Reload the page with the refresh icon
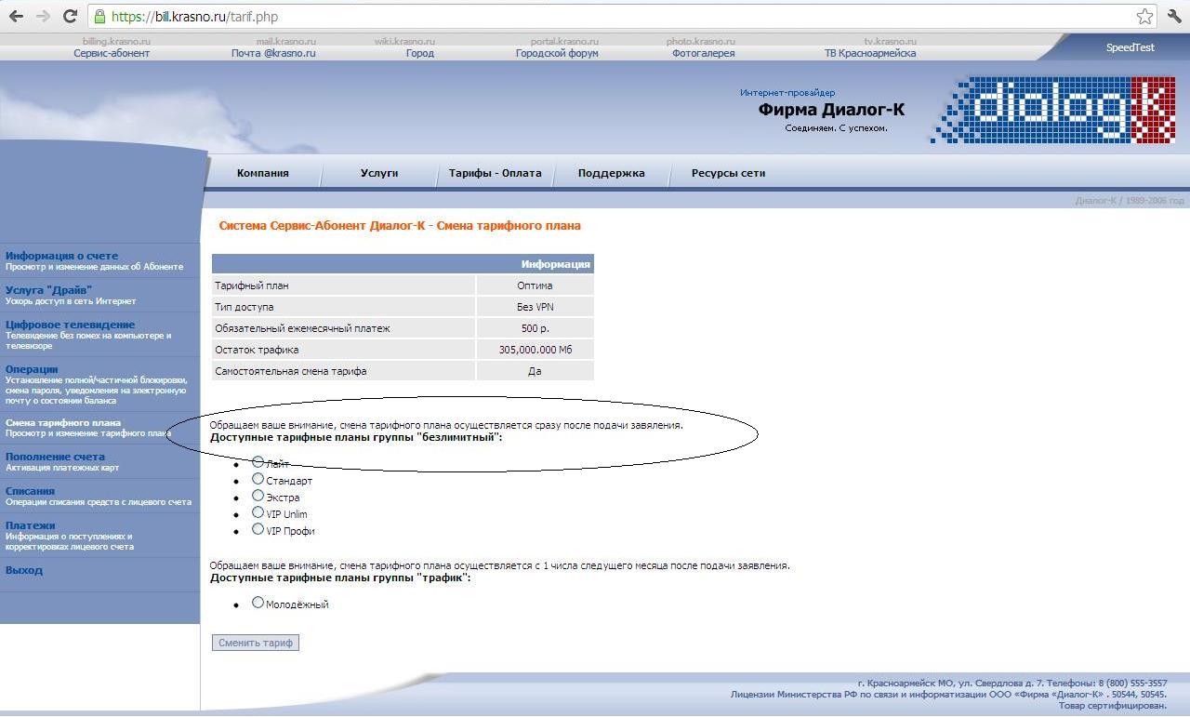 (70, 16)
